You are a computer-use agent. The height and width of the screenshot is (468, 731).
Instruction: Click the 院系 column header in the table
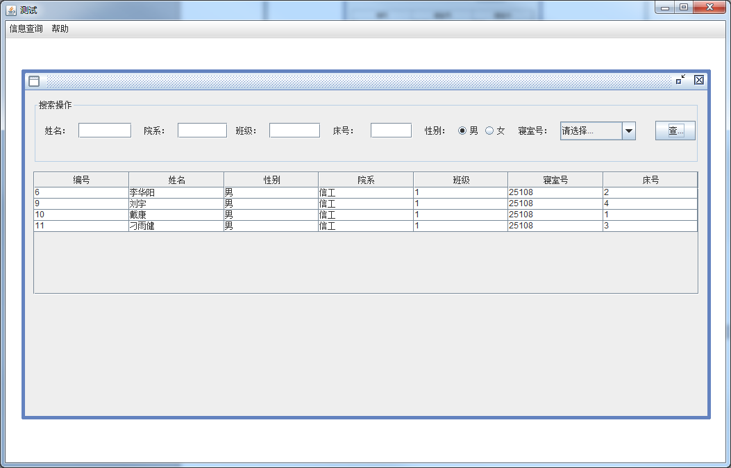[366, 180]
